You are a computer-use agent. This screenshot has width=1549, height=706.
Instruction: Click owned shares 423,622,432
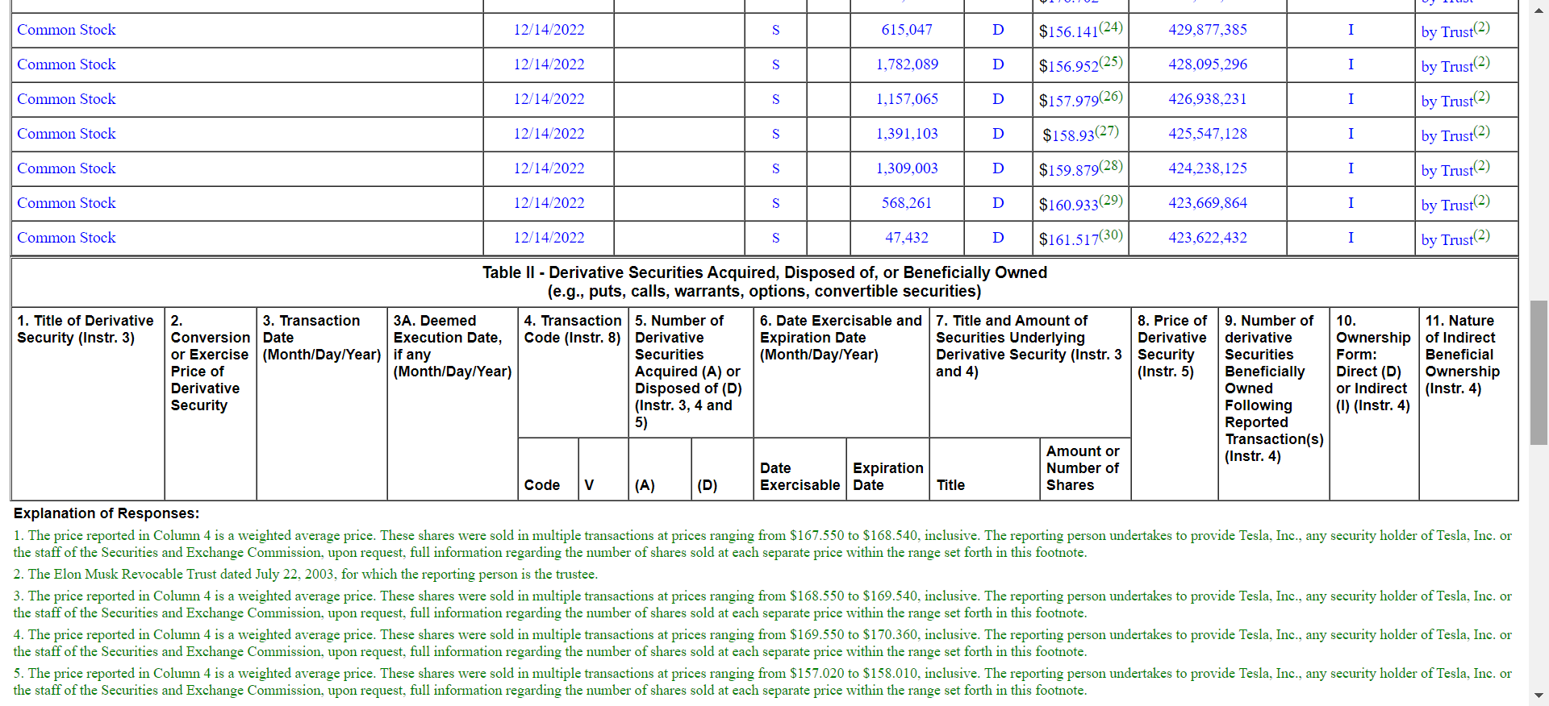pos(1208,238)
